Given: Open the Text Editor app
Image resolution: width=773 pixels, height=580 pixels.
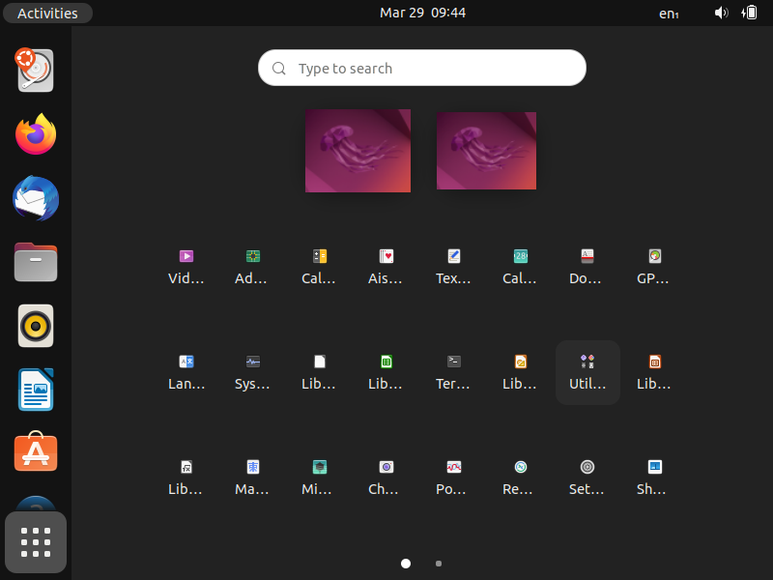Looking at the screenshot, I should tap(453, 267).
